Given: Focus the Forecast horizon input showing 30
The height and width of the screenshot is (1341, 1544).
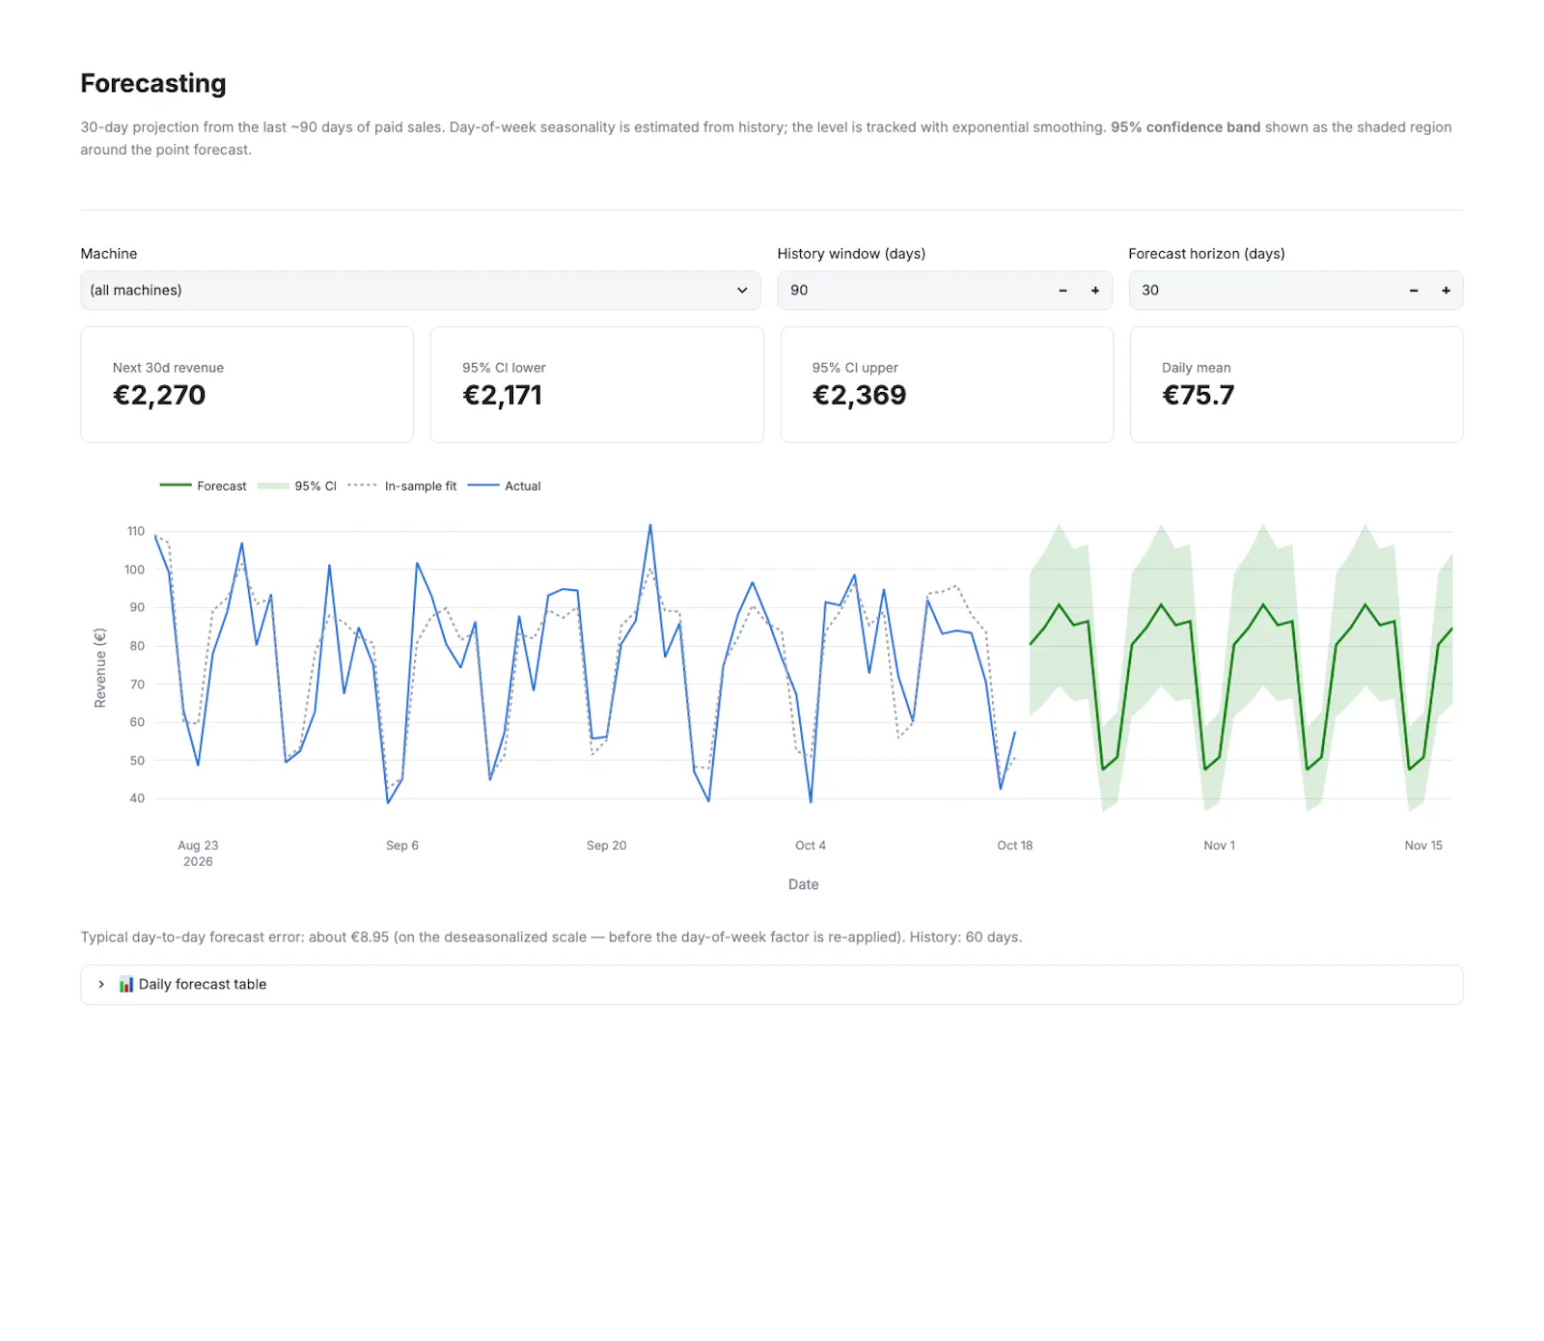Looking at the screenshot, I should [x=1264, y=290].
